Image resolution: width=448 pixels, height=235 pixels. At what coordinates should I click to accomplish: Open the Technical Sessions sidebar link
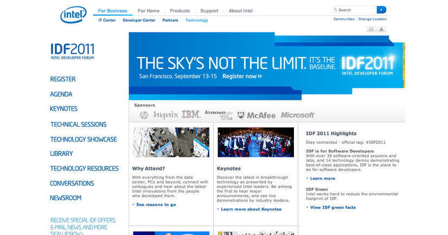pyautogui.click(x=78, y=124)
